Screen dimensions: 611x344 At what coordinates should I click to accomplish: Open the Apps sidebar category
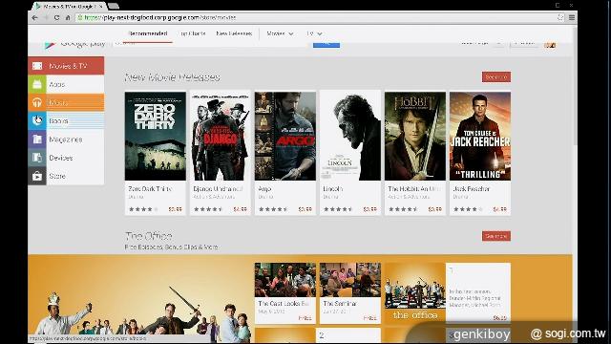[x=66, y=84]
